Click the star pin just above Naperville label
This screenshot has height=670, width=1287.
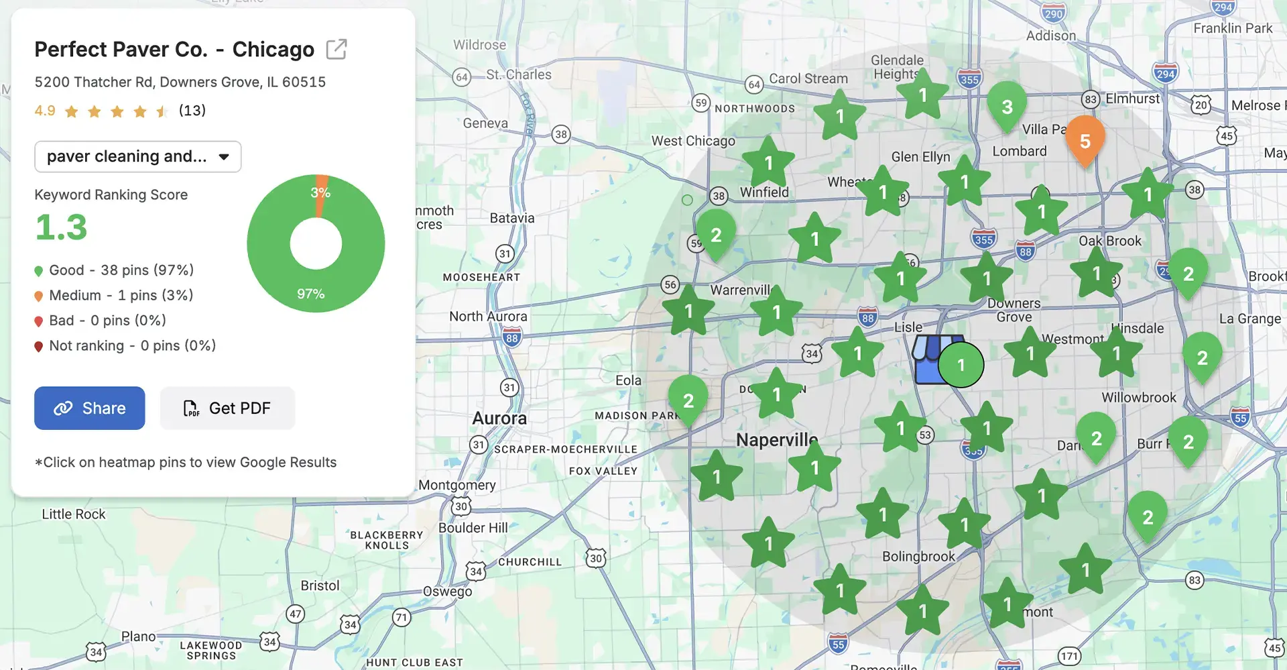[x=776, y=394]
